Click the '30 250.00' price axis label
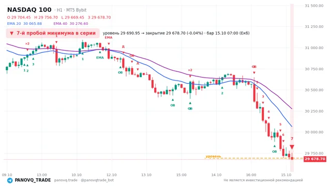331x186 pixels. (314, 111)
